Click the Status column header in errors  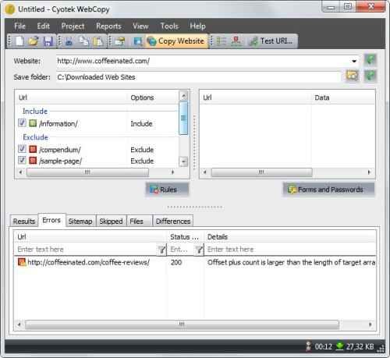click(185, 237)
